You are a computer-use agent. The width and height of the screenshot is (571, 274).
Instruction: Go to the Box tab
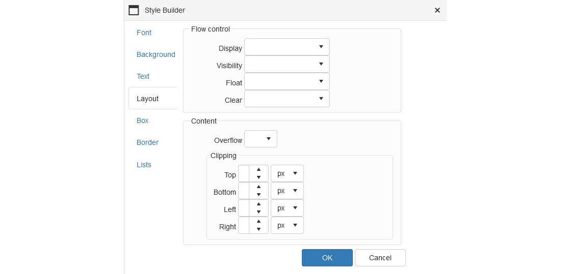click(142, 120)
